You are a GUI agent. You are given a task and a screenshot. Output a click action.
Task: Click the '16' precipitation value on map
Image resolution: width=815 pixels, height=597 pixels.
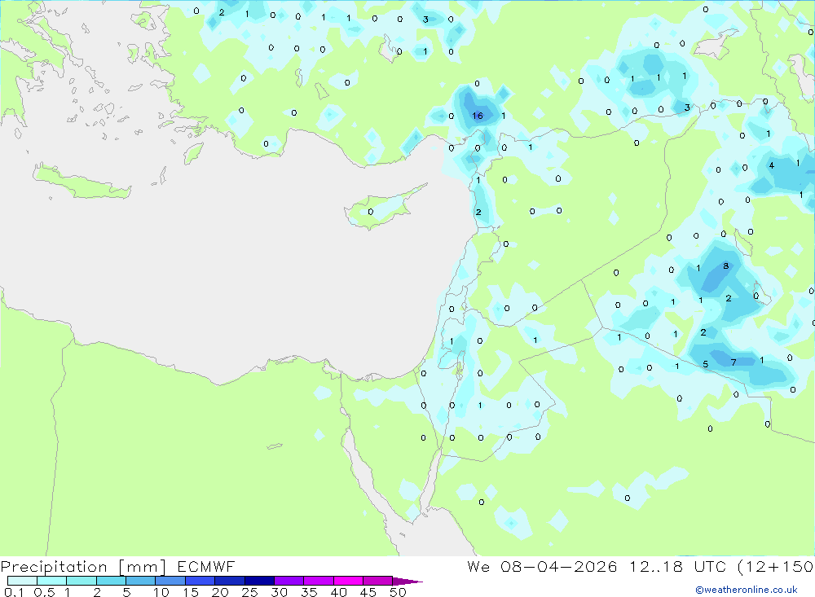478,116
